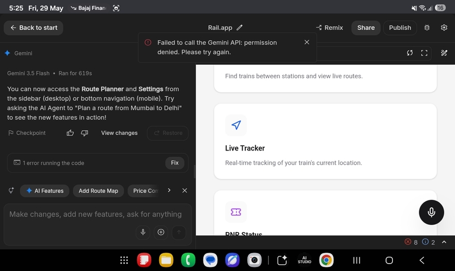Open the 2 info messages indicator
Screen dimensions: 455x271
point(428,242)
